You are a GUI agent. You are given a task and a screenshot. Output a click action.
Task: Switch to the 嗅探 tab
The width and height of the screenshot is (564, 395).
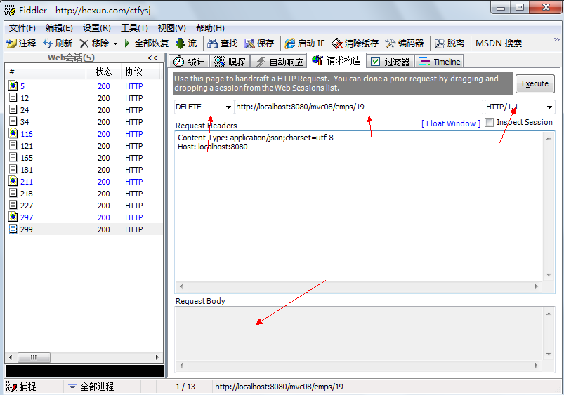[x=230, y=62]
